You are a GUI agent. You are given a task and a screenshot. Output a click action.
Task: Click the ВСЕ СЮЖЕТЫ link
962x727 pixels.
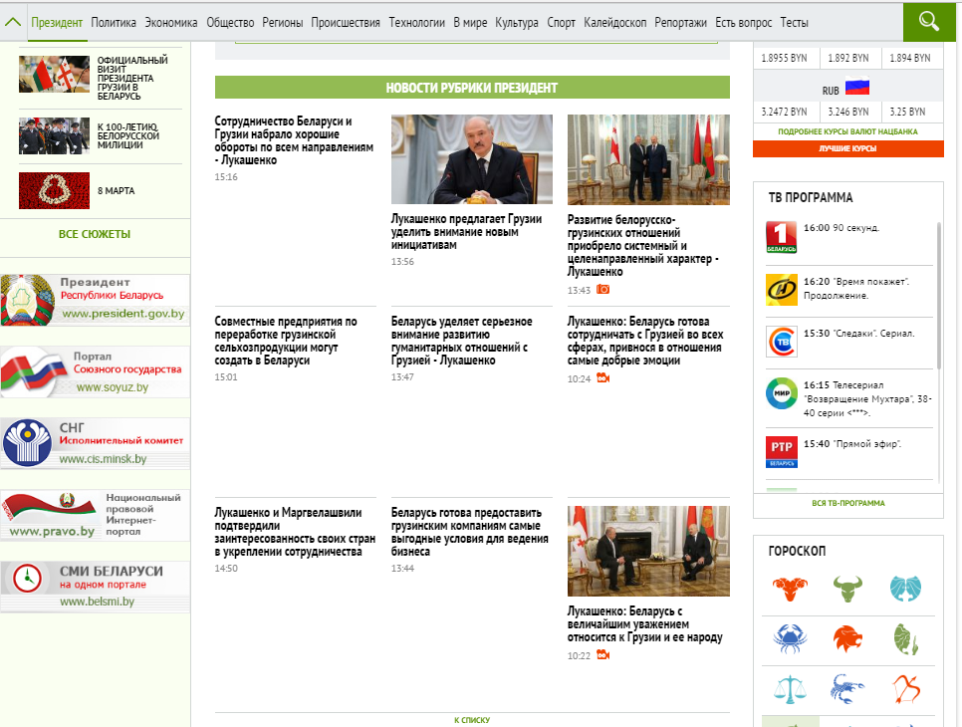tap(95, 234)
